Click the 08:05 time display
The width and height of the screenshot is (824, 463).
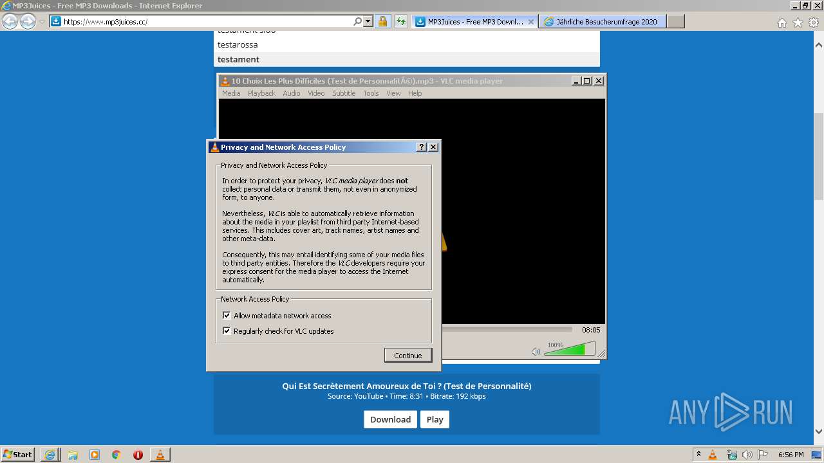coord(591,330)
